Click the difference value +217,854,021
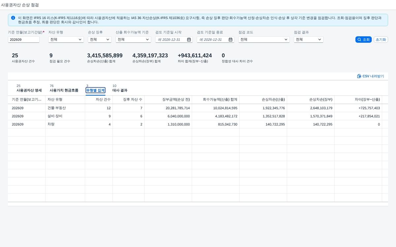The image size is (396, 247). (369, 116)
